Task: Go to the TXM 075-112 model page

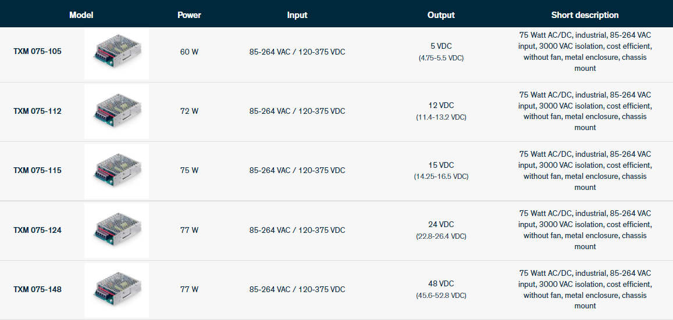Action: 37,111
